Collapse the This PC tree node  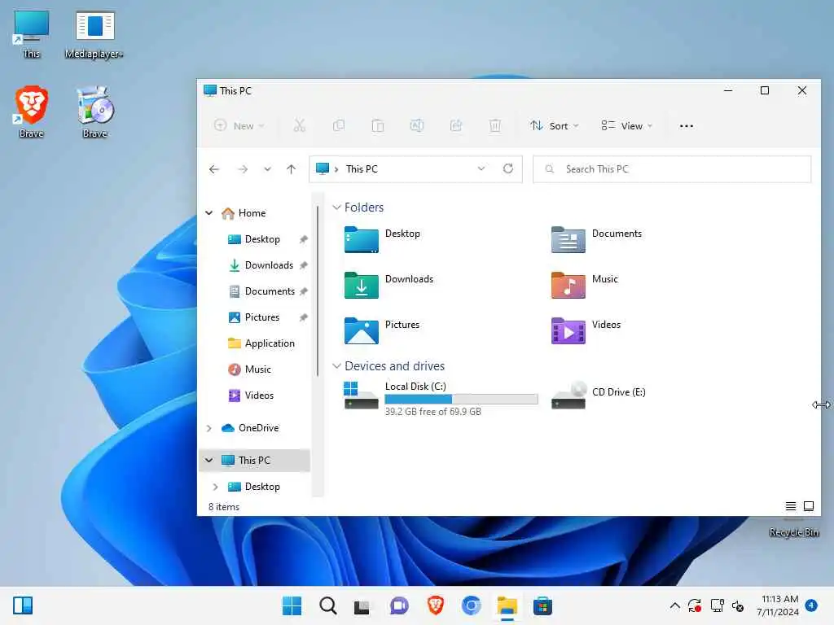(209, 461)
